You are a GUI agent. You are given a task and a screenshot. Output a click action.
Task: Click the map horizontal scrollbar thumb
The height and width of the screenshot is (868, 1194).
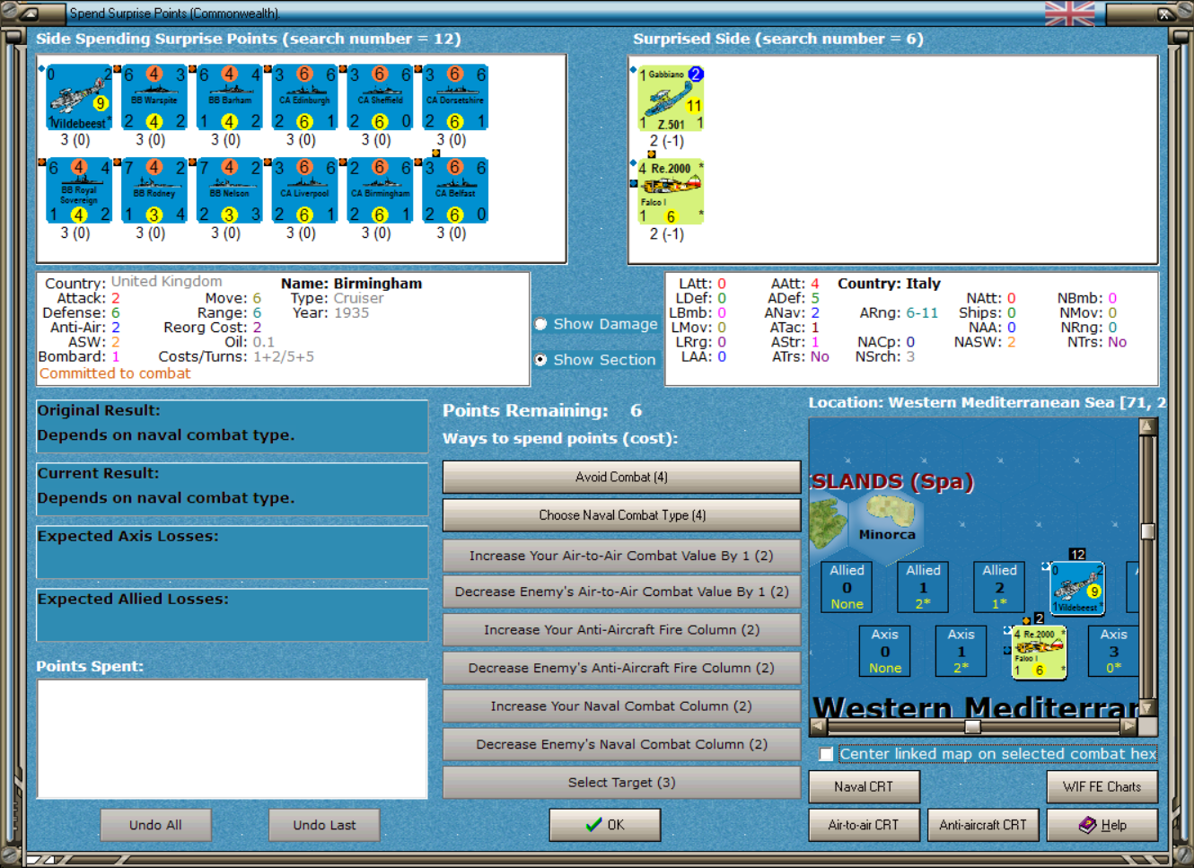click(x=972, y=726)
